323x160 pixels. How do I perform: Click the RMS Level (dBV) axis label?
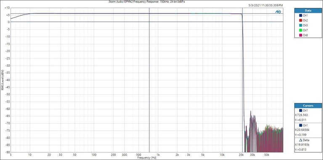2,80
